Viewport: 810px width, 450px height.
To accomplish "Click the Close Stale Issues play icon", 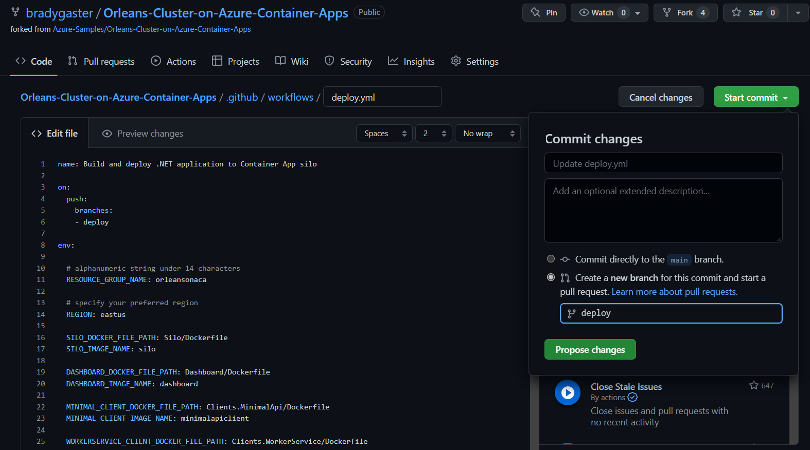I will (x=568, y=392).
